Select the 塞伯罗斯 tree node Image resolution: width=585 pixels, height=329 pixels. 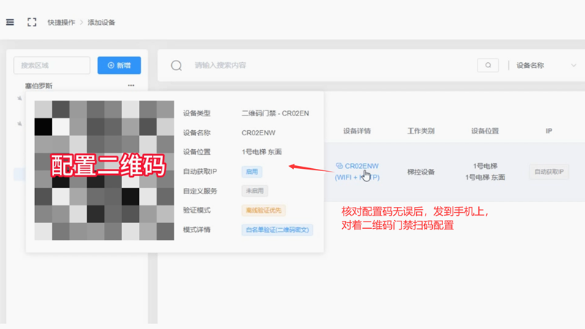point(39,86)
